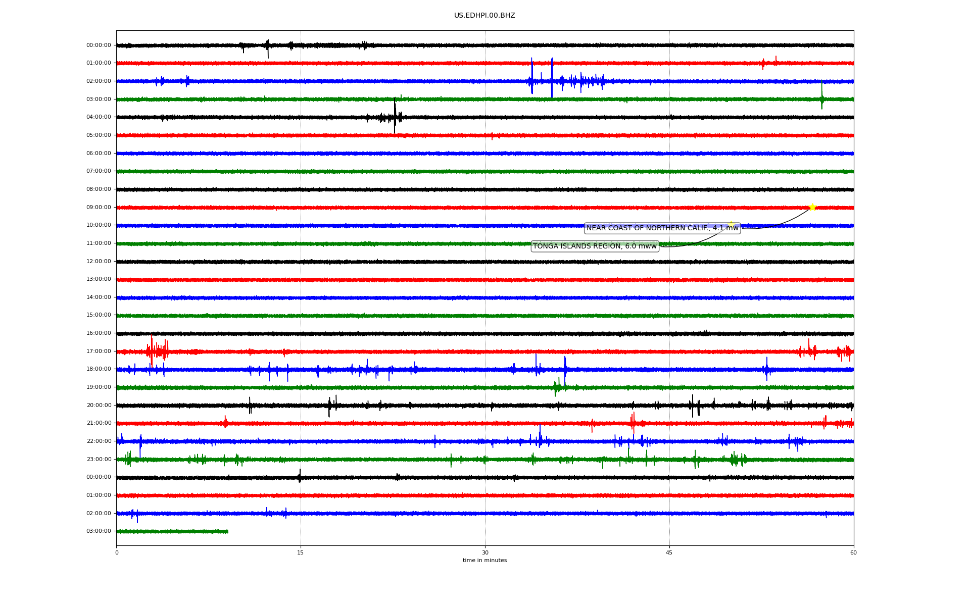Click the 14:00:00 row label
Screen dimensions: 970x606
tap(99, 297)
